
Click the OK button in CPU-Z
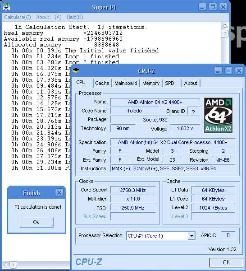226,262
